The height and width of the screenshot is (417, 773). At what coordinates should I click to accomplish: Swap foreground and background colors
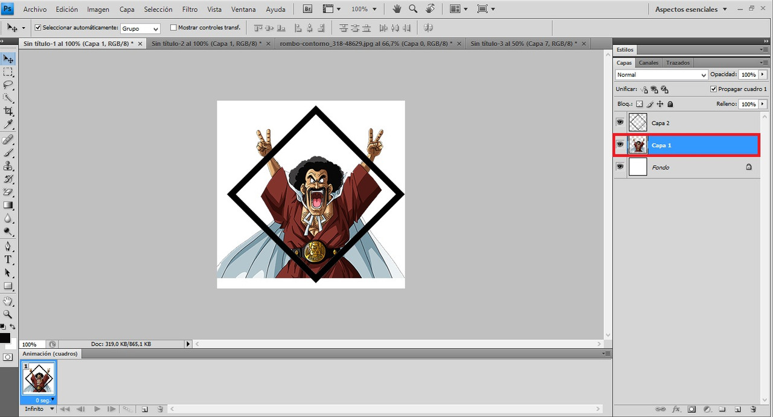pos(12,326)
